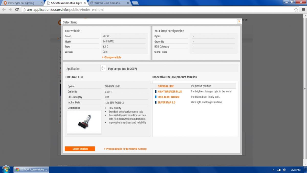Switch to the Passenger car lighting tab

tap(23, 3)
